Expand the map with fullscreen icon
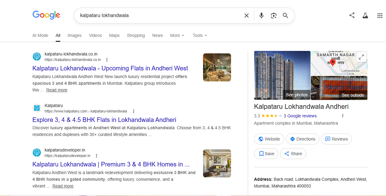The height and width of the screenshot is (196, 386). click(x=361, y=57)
